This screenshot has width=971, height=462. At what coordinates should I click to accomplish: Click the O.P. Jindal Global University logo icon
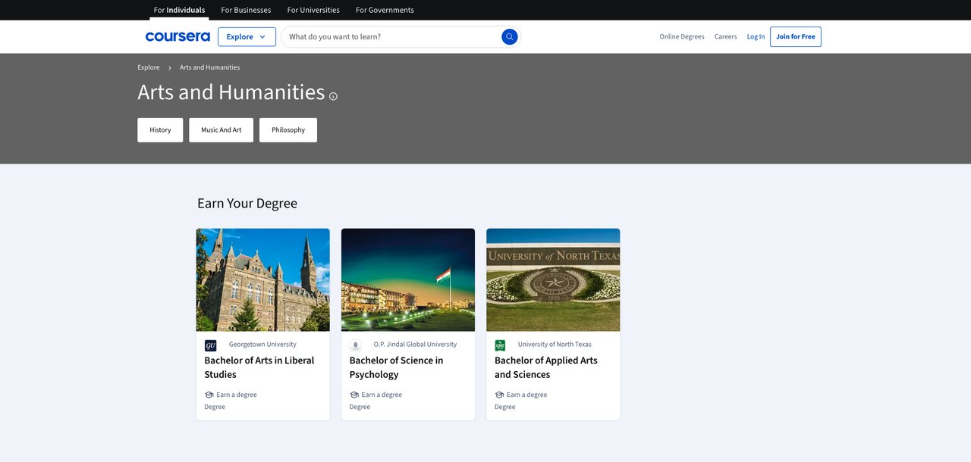(x=356, y=345)
